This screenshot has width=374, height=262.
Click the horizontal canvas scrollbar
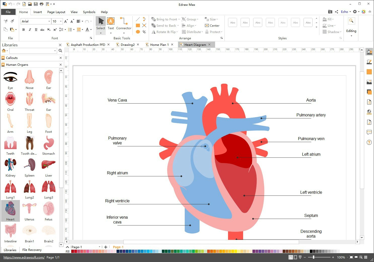click(211, 242)
